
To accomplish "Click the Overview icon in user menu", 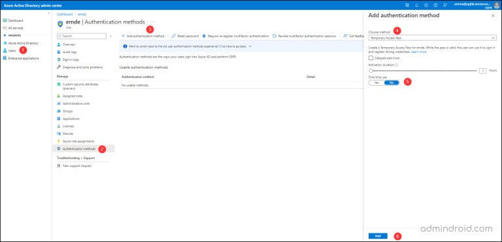I will coord(59,44).
